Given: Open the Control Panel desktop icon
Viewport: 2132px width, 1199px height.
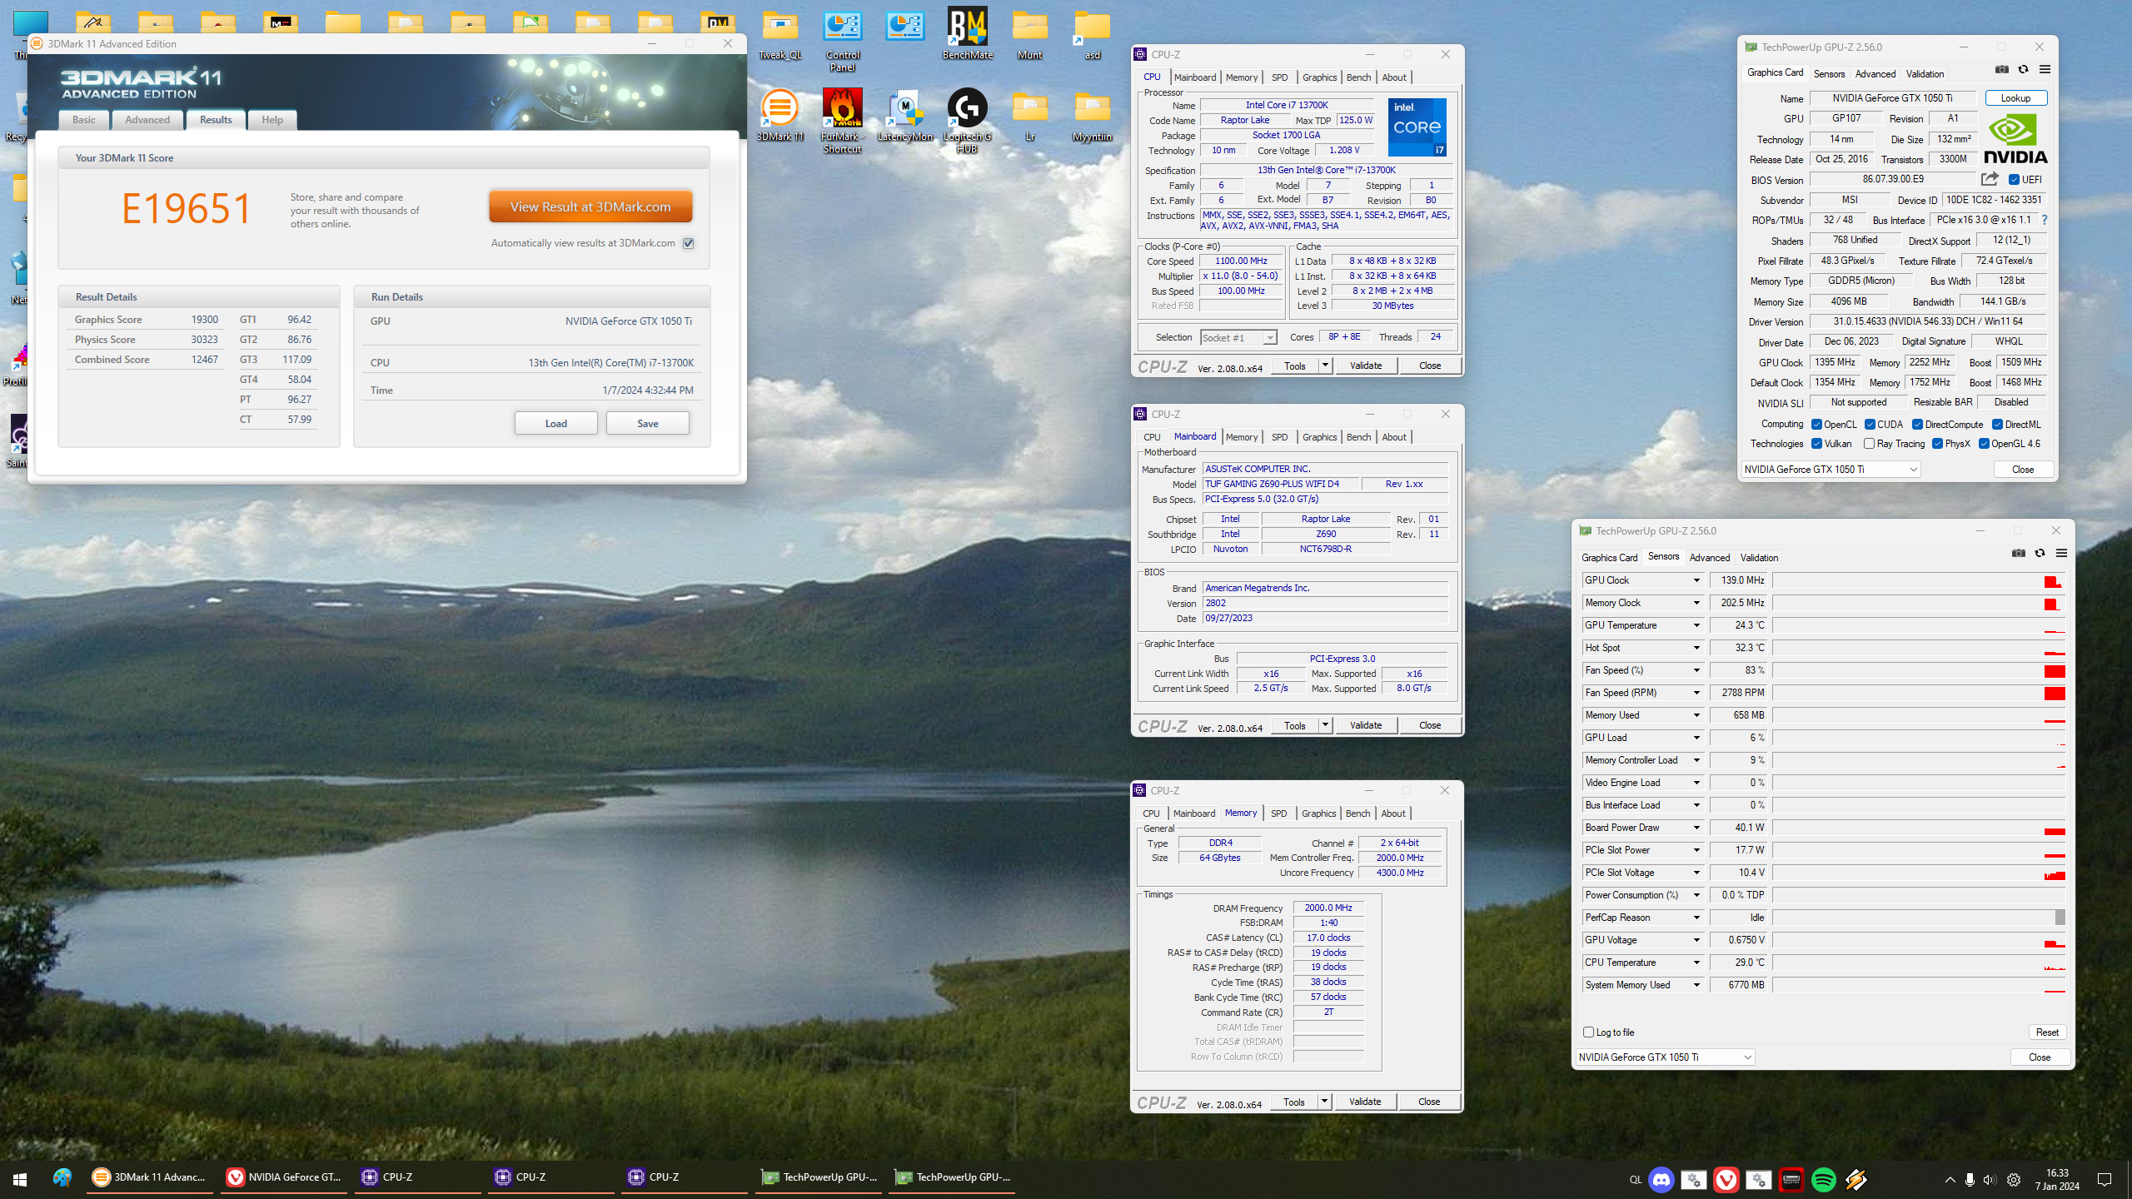Looking at the screenshot, I should point(842,39).
